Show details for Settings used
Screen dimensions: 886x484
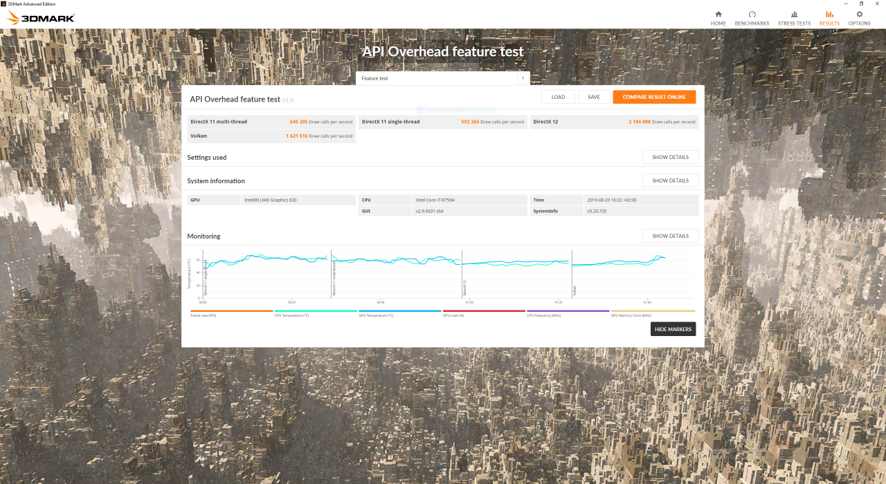coord(670,157)
